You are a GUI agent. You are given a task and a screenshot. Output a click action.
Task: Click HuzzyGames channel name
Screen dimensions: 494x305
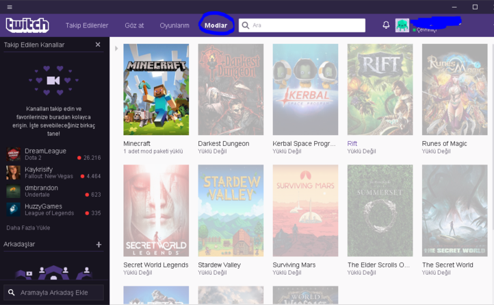tap(44, 206)
